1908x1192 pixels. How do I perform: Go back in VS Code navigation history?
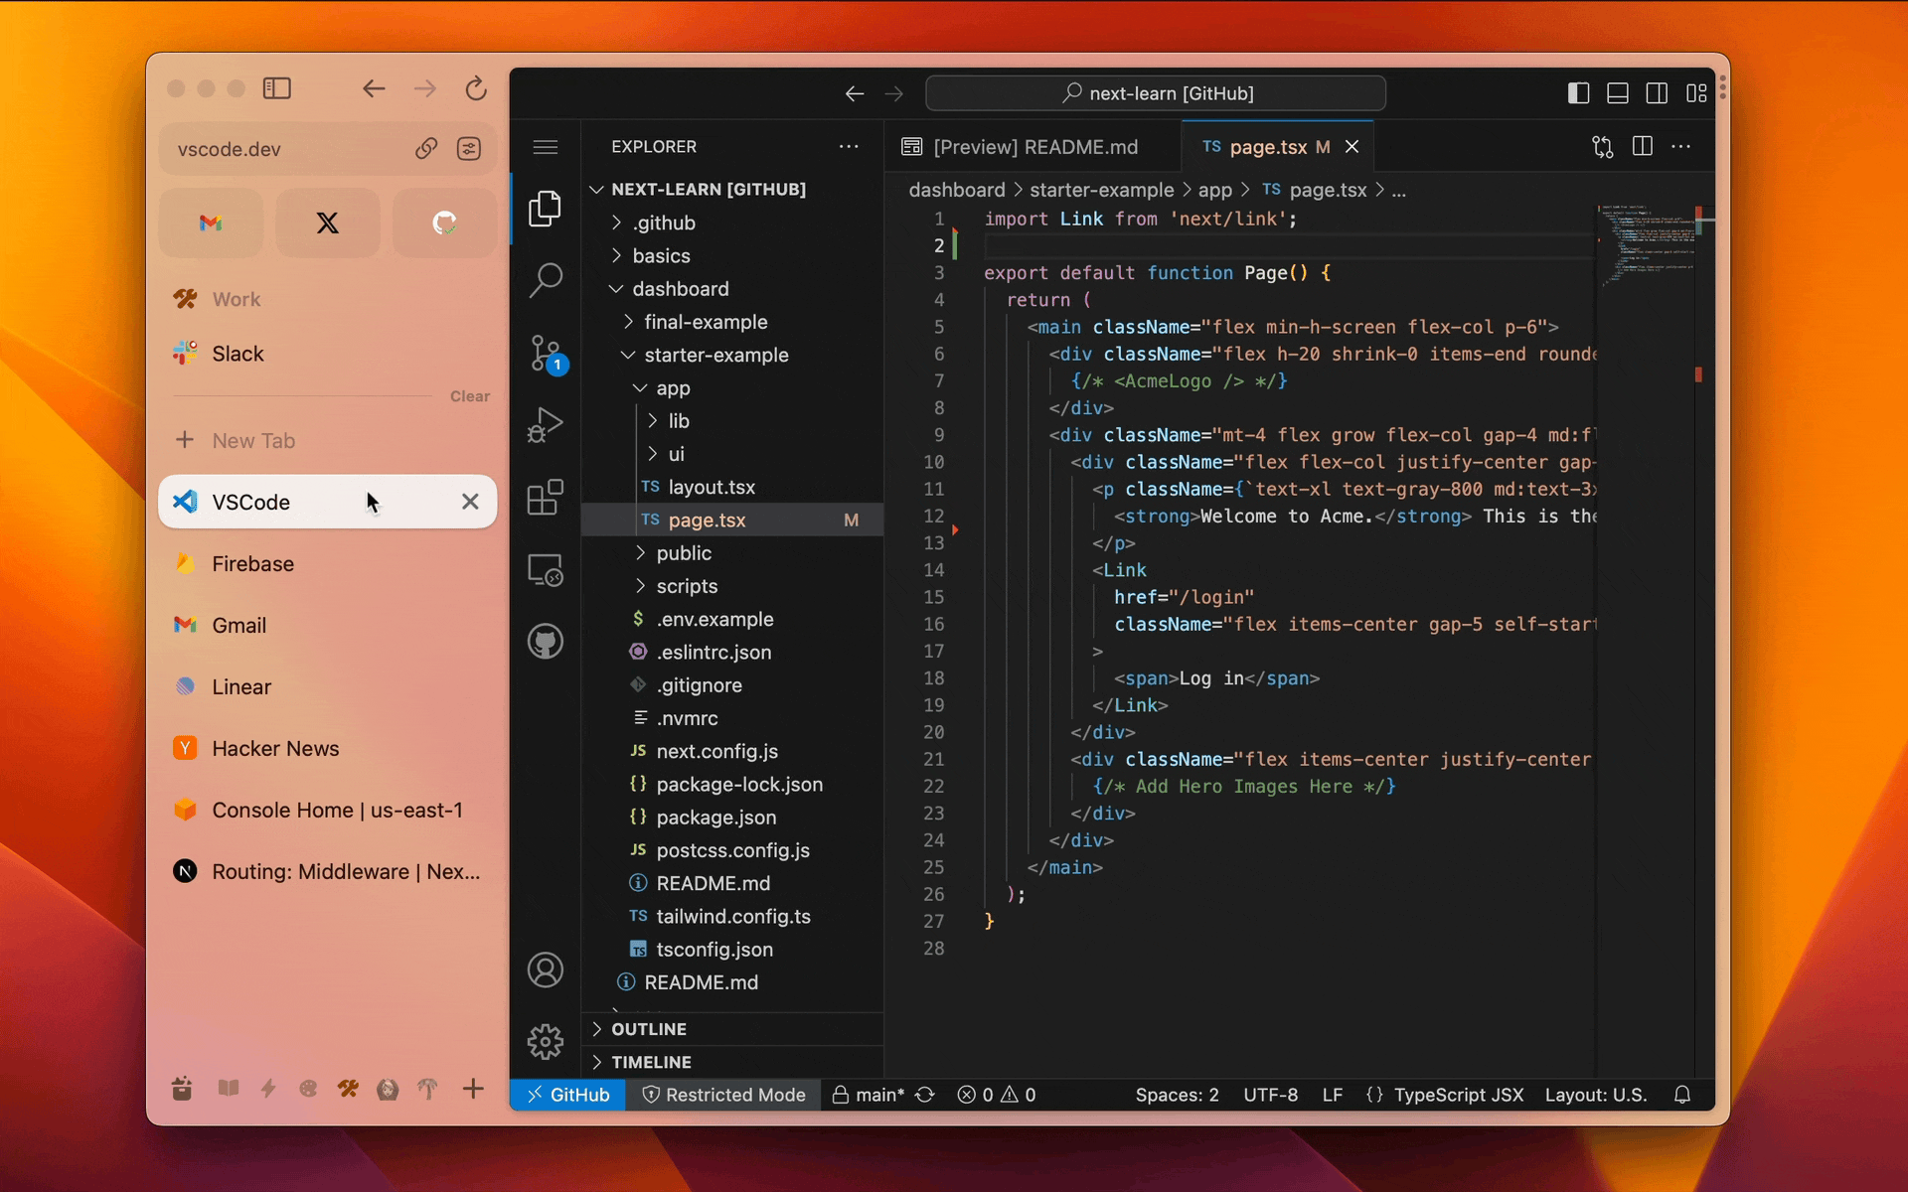(854, 93)
